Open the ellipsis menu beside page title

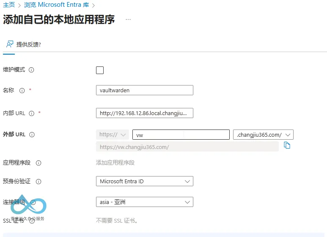click(128, 19)
